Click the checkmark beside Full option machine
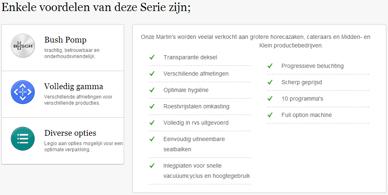 pyautogui.click(x=270, y=115)
